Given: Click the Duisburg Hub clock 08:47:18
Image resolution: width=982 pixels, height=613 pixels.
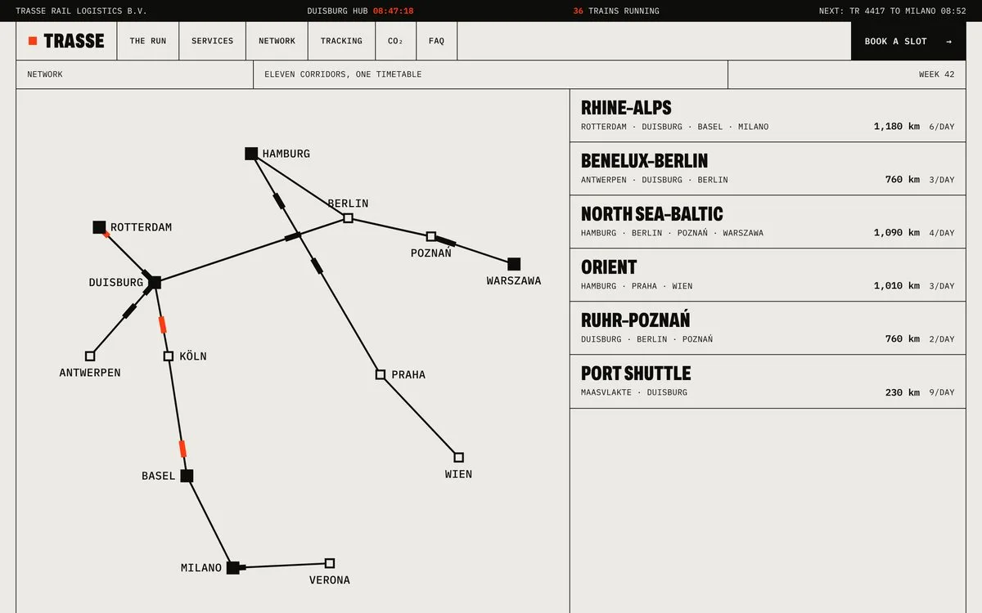Looking at the screenshot, I should [394, 11].
